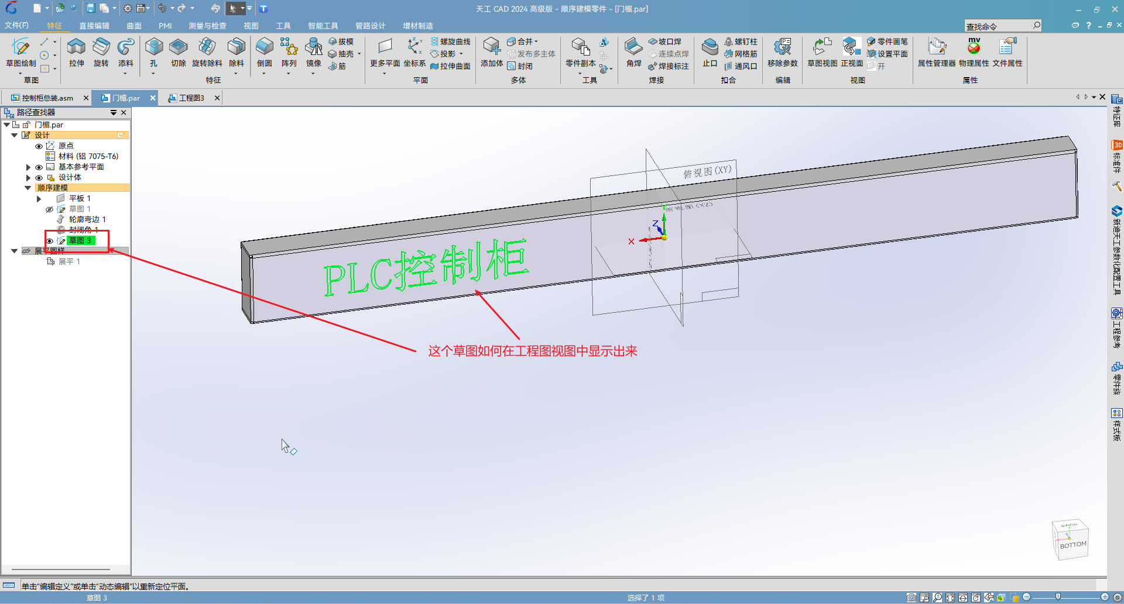Hide 草图 3 via its eye icon
Viewport: 1124px width, 604px height.
[x=49, y=241]
